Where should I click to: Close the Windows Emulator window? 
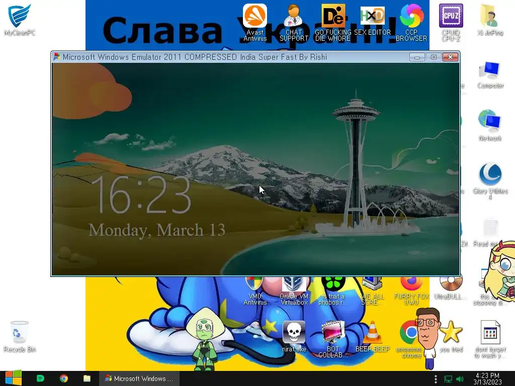(x=450, y=57)
